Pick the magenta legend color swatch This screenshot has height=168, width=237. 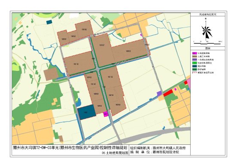tap(194, 53)
